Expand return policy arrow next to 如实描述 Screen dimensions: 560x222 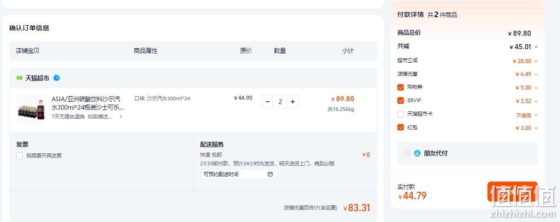[x=121, y=117]
